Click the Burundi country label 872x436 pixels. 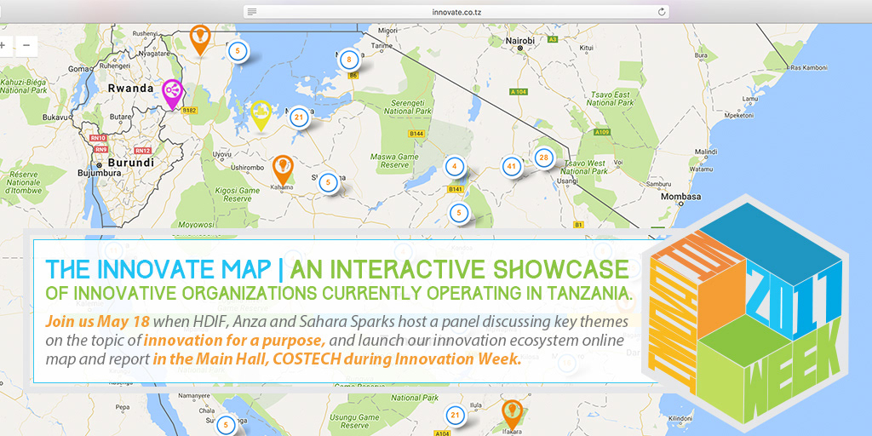130,163
